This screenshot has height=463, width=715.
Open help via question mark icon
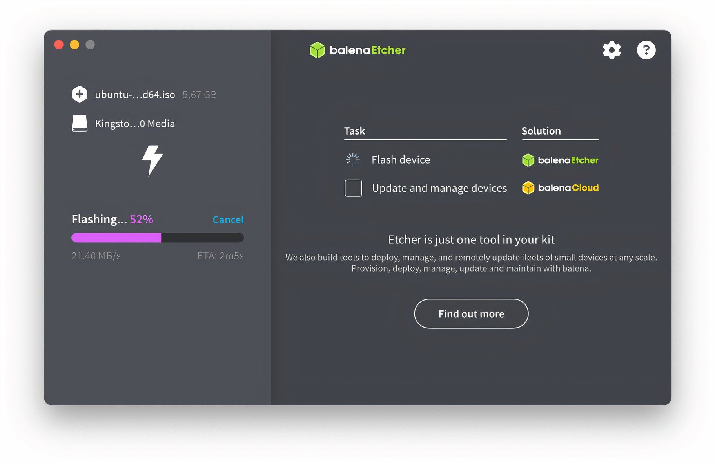(646, 50)
